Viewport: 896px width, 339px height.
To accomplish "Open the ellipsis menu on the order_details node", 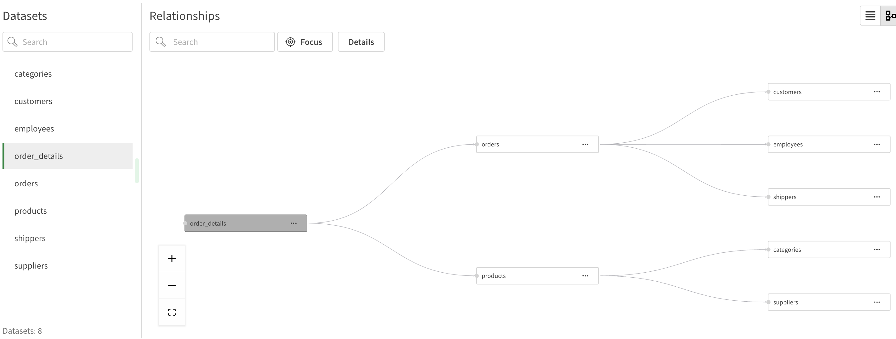I will 294,223.
